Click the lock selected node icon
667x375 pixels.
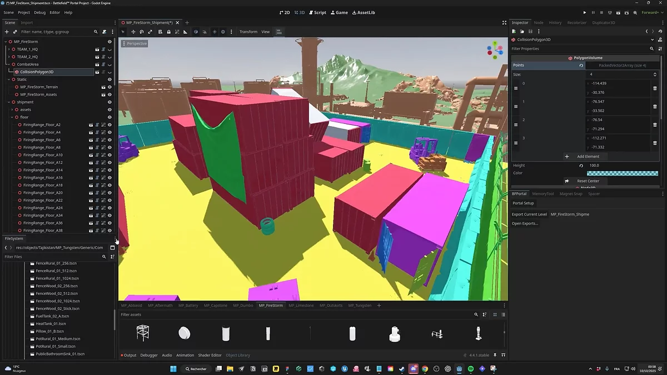tap(169, 32)
